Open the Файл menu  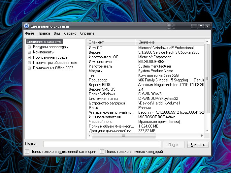click(x=29, y=33)
